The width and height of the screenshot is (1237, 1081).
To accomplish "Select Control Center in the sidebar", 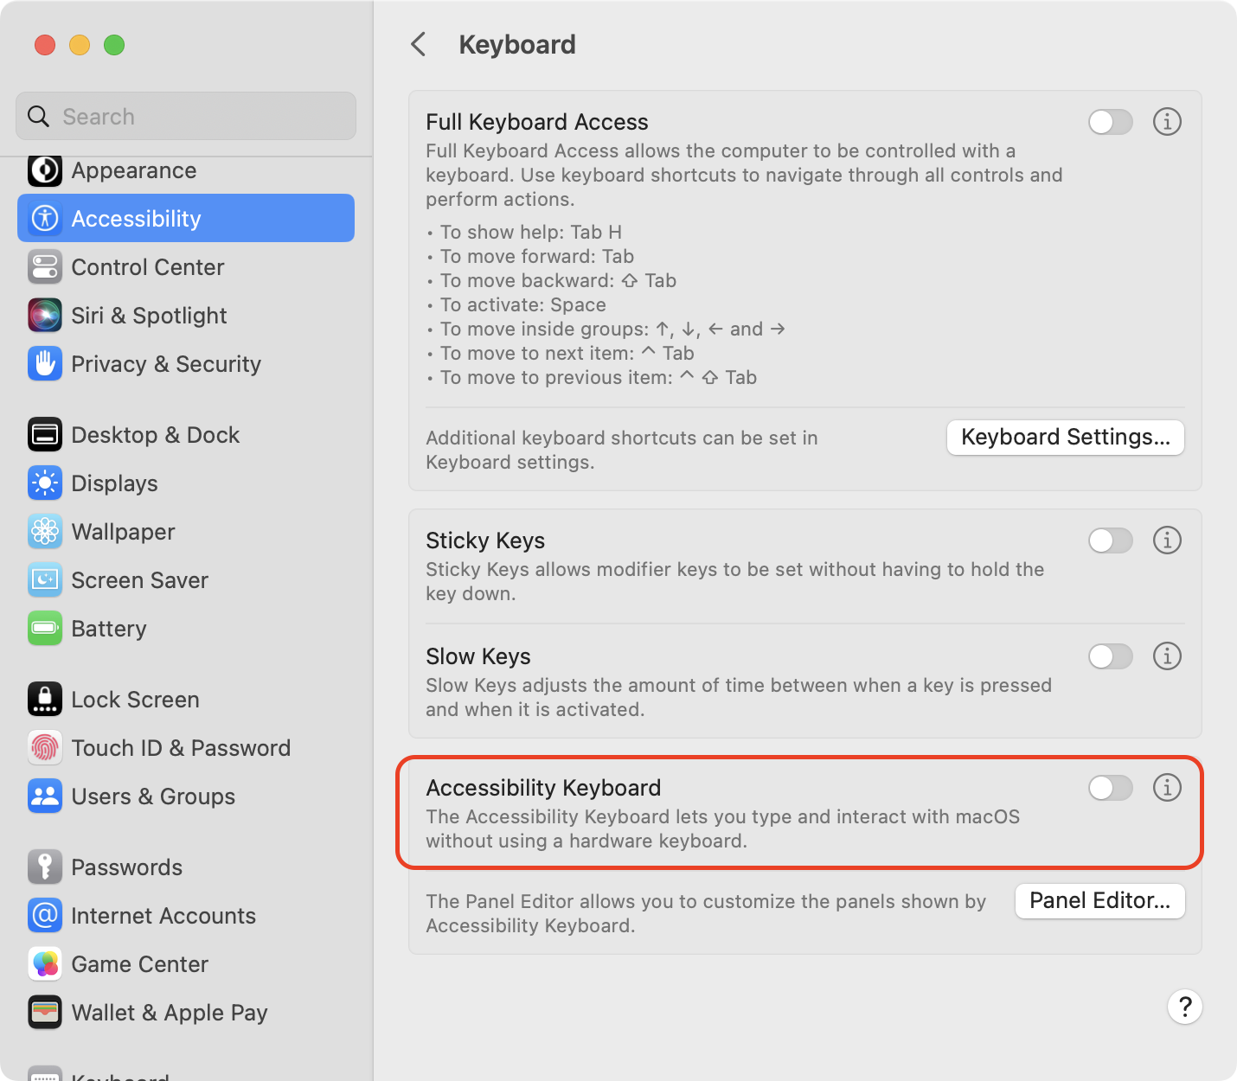I will point(147,267).
